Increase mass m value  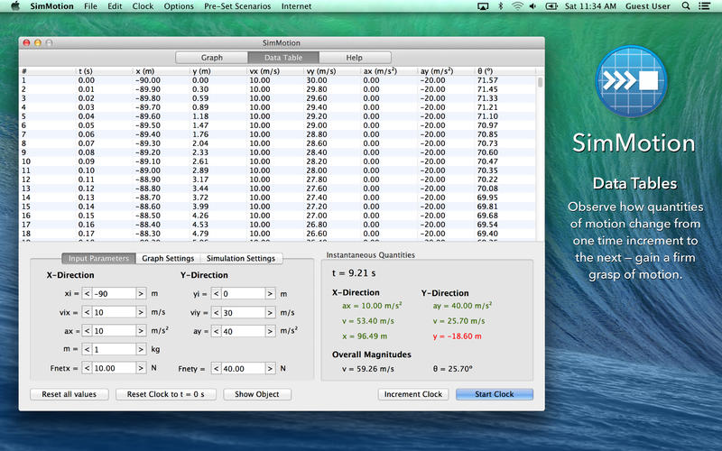[142, 350]
